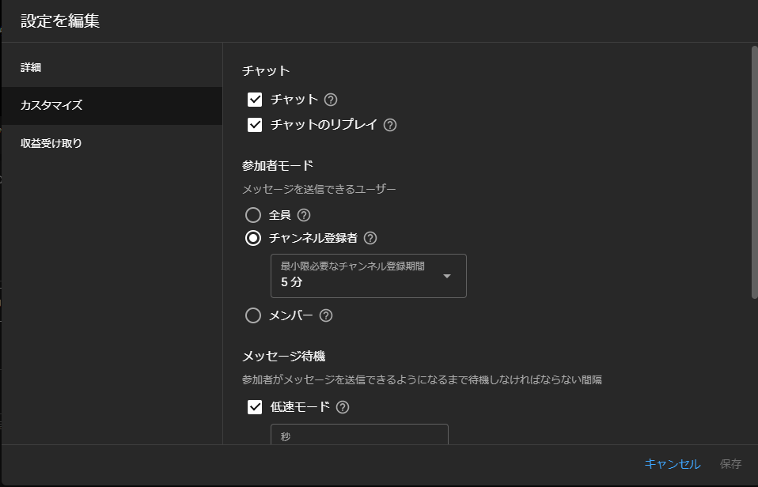
Task: Open help icon beside 全員 option
Action: [304, 216]
